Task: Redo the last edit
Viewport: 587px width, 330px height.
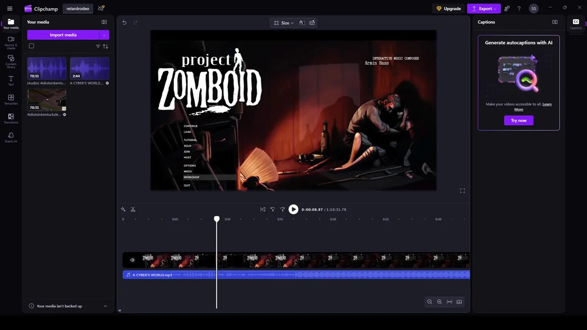Action: [135, 22]
